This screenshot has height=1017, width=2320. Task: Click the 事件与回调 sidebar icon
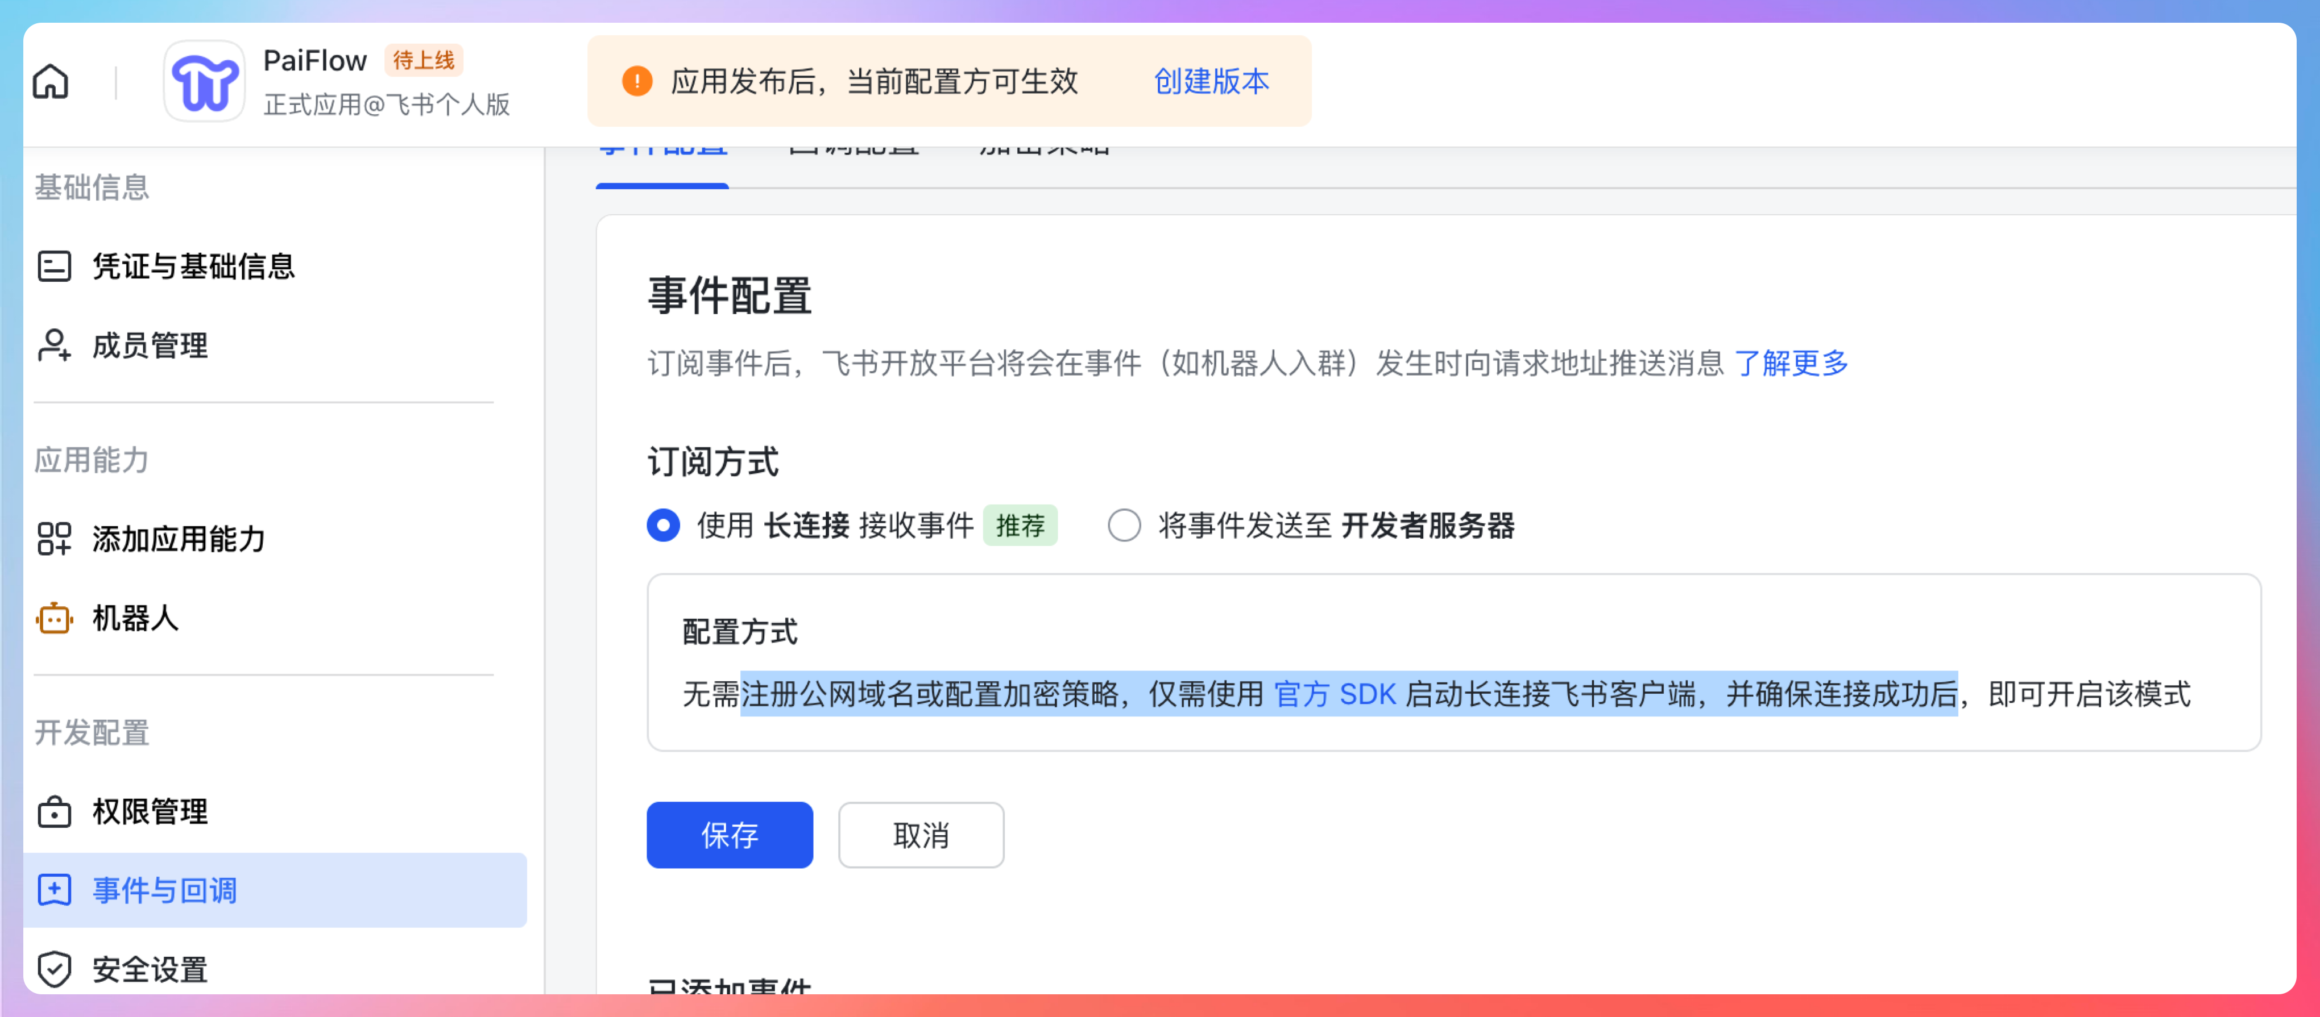tap(54, 890)
